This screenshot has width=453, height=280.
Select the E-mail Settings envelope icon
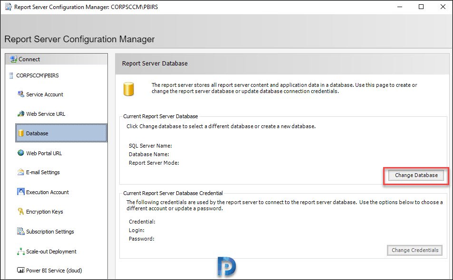tap(21, 172)
